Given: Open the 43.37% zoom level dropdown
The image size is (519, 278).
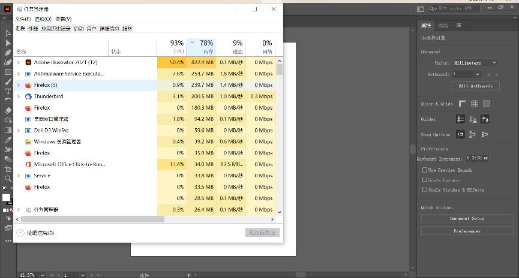Looking at the screenshot, I should tap(43, 275).
